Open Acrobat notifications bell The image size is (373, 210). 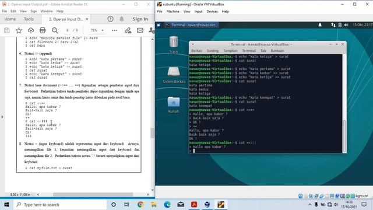pyautogui.click(x=122, y=19)
